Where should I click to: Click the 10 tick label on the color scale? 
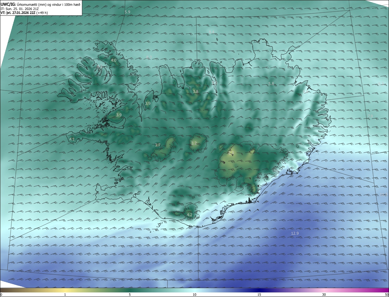[x=194, y=295]
